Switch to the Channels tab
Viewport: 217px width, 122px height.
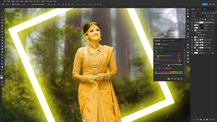pyautogui.click(x=199, y=9)
